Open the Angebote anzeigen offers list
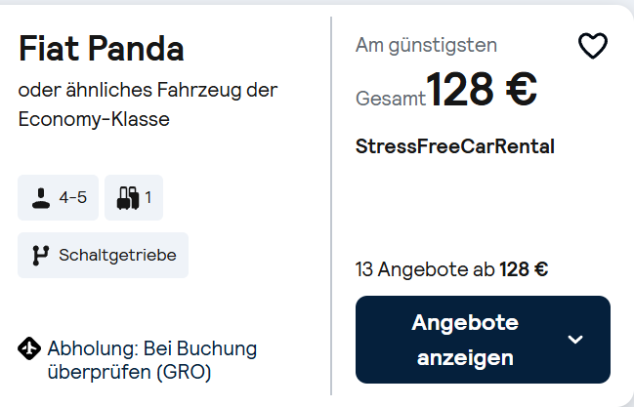 483,340
